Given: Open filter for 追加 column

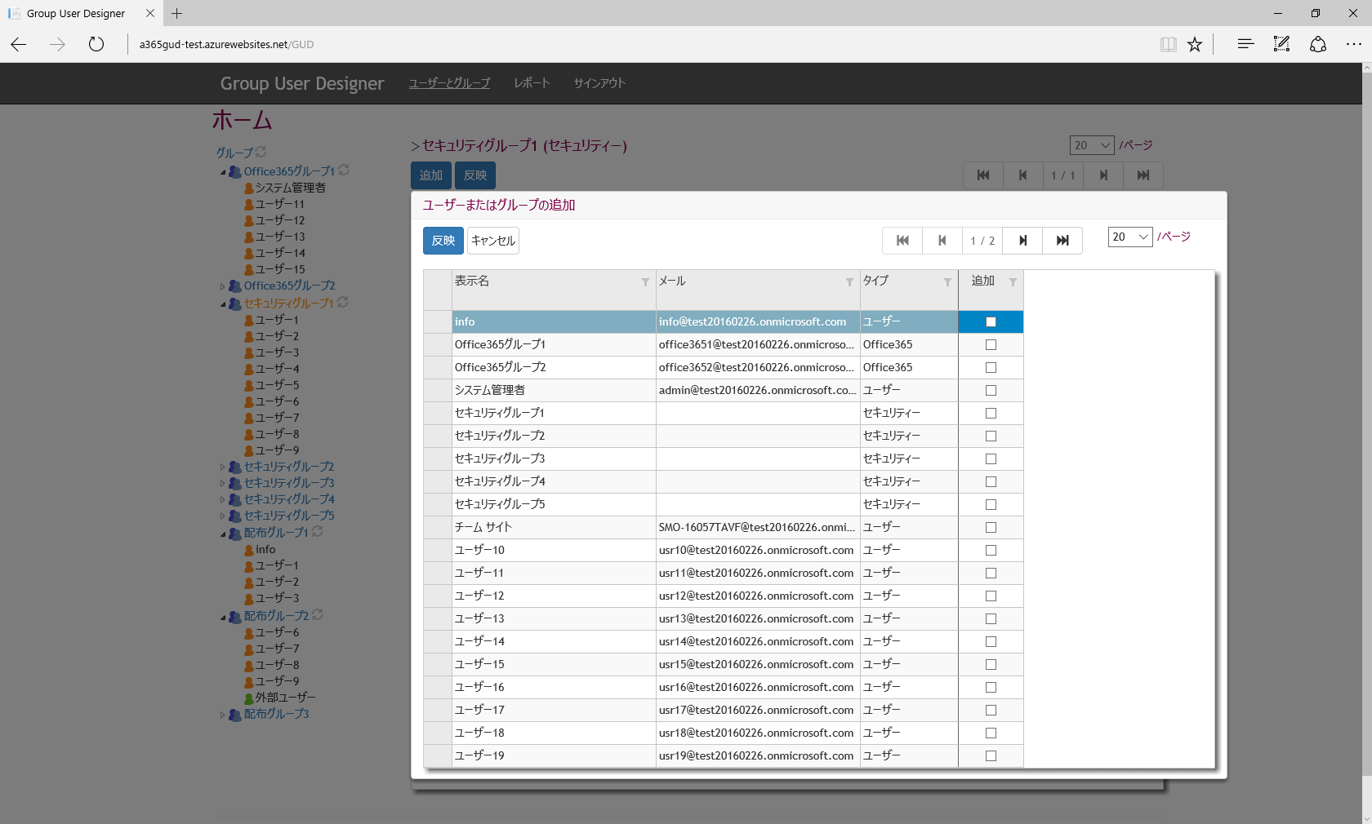Looking at the screenshot, I should (x=1013, y=282).
